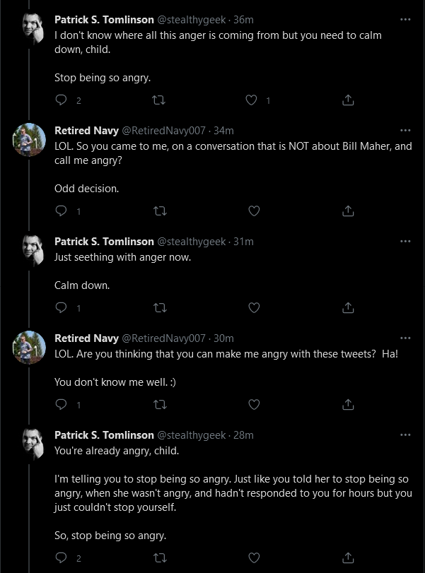Open the @stealthygeek handle in the 28m tweet
This screenshot has height=573, width=425.
click(x=192, y=435)
